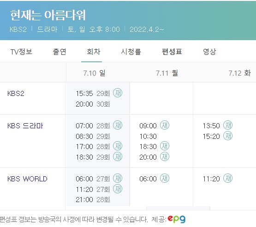Click the rerun icon beside Monday 06:00
The height and width of the screenshot is (227, 256).
click(165, 178)
